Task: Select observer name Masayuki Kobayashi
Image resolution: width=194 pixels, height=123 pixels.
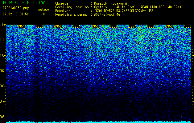Action: pyautogui.click(x=111, y=3)
